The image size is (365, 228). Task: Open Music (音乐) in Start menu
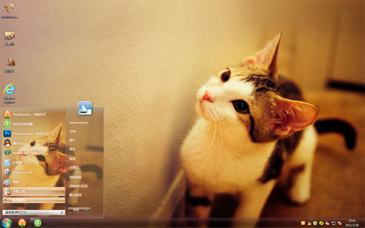point(72,149)
